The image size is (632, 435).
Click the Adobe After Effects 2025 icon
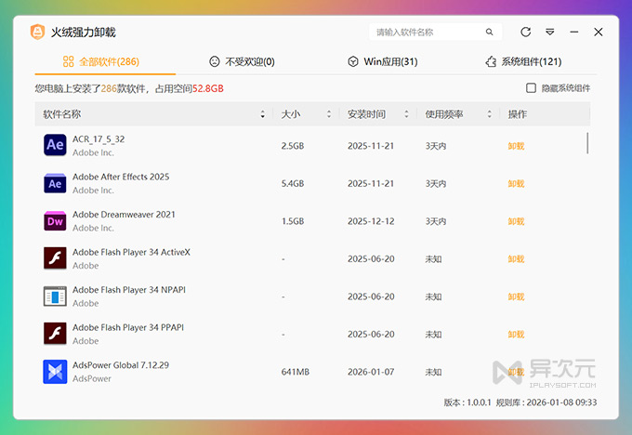coord(55,183)
